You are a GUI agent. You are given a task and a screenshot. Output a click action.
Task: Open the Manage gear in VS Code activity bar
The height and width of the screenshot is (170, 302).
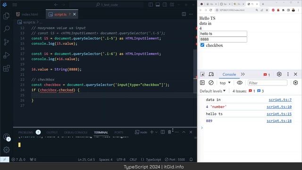pyautogui.click(x=6, y=150)
